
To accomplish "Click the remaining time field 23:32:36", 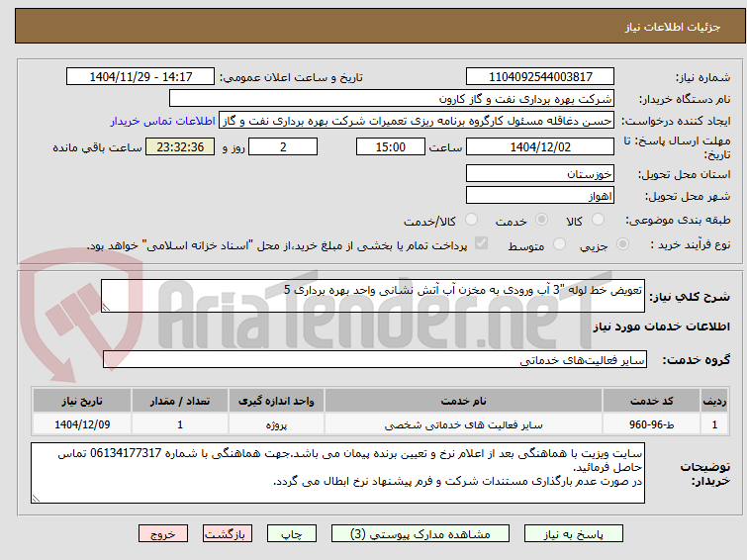I will tap(180, 146).
